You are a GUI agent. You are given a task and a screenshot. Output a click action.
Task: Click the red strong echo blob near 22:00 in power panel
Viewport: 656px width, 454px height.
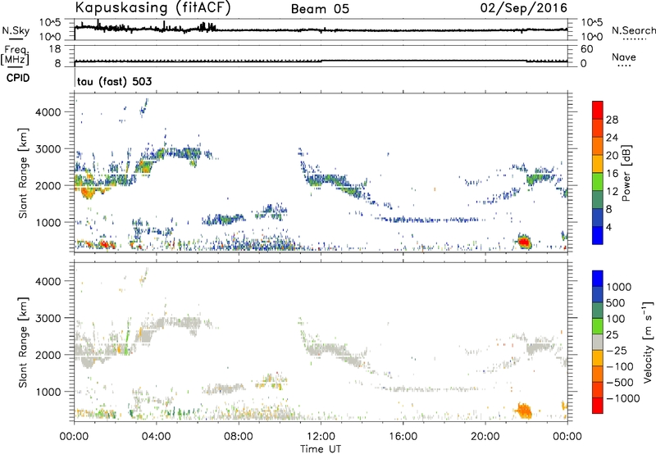[524, 242]
